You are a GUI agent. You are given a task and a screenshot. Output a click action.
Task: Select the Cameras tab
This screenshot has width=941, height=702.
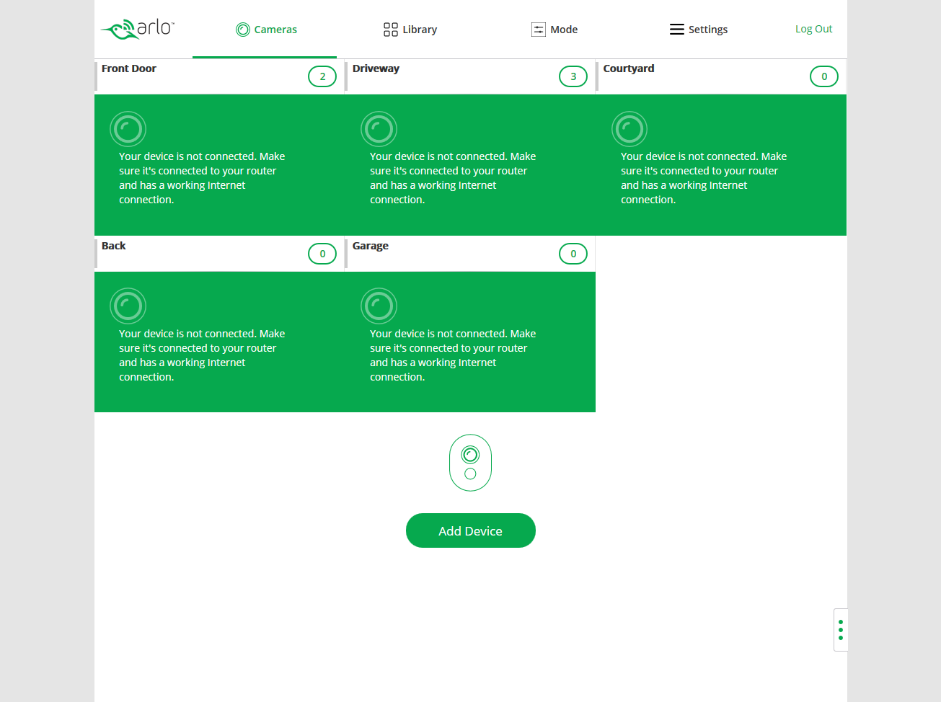(266, 30)
